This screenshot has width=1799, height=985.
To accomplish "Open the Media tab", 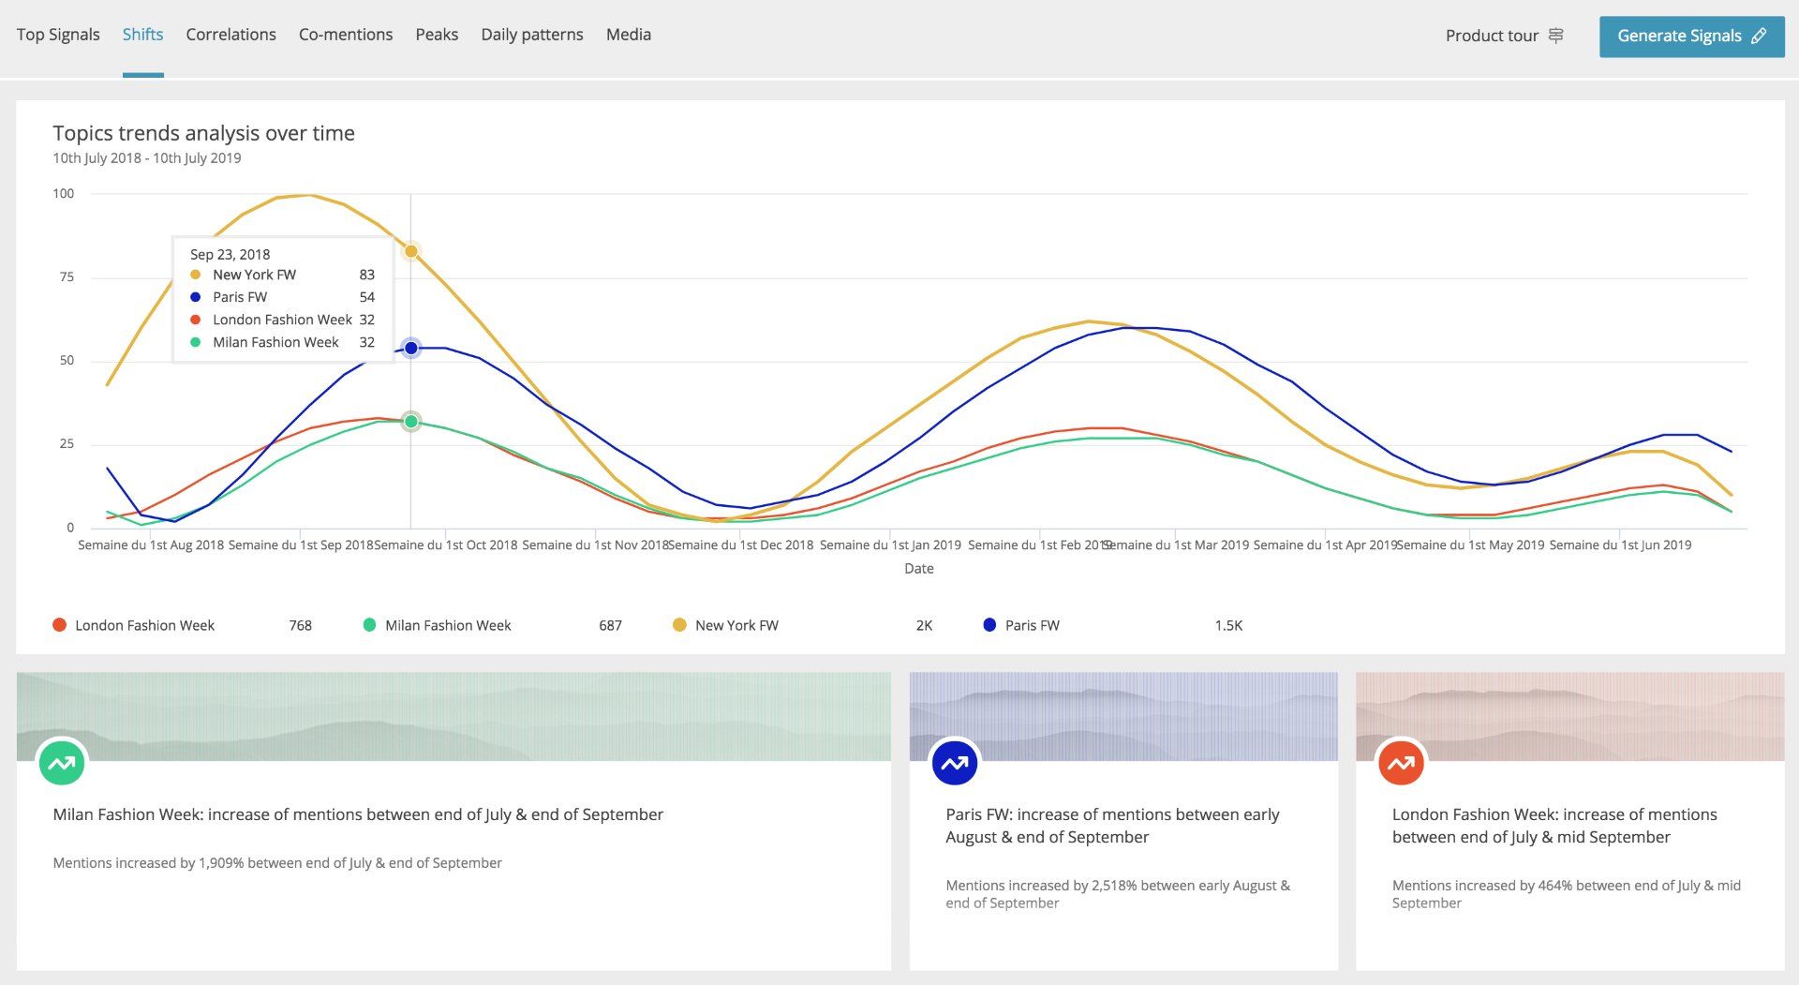I will pos(629,35).
